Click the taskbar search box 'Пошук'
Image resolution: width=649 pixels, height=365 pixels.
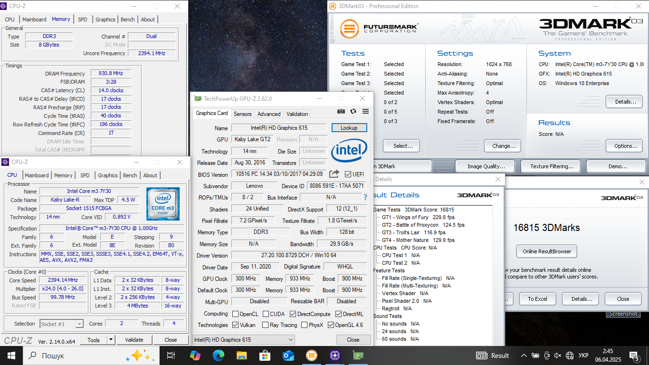tap(90, 355)
